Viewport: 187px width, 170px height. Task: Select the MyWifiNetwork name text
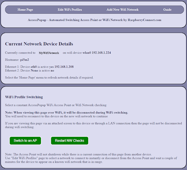pos(49,53)
